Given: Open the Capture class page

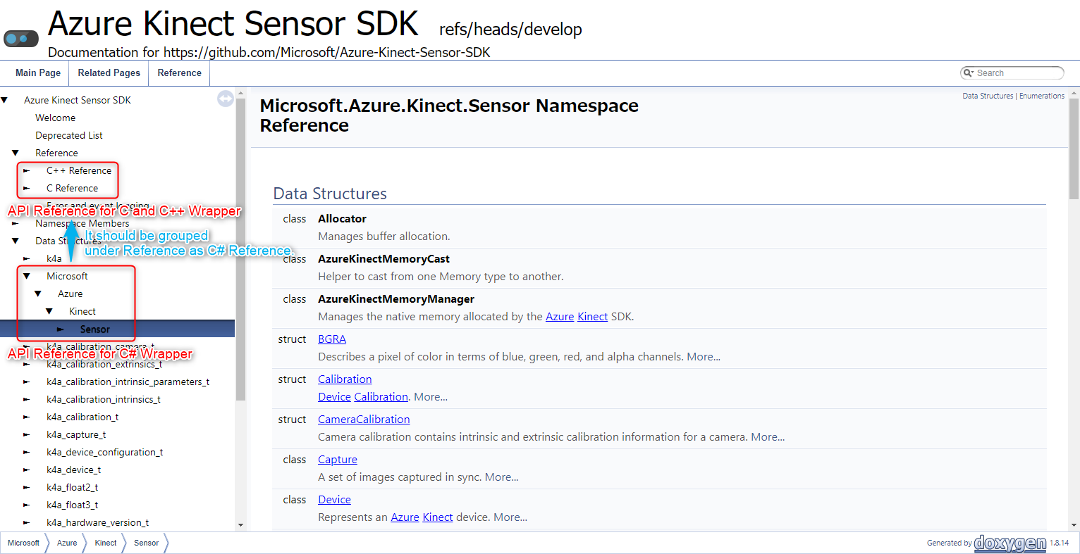Looking at the screenshot, I should click(337, 459).
